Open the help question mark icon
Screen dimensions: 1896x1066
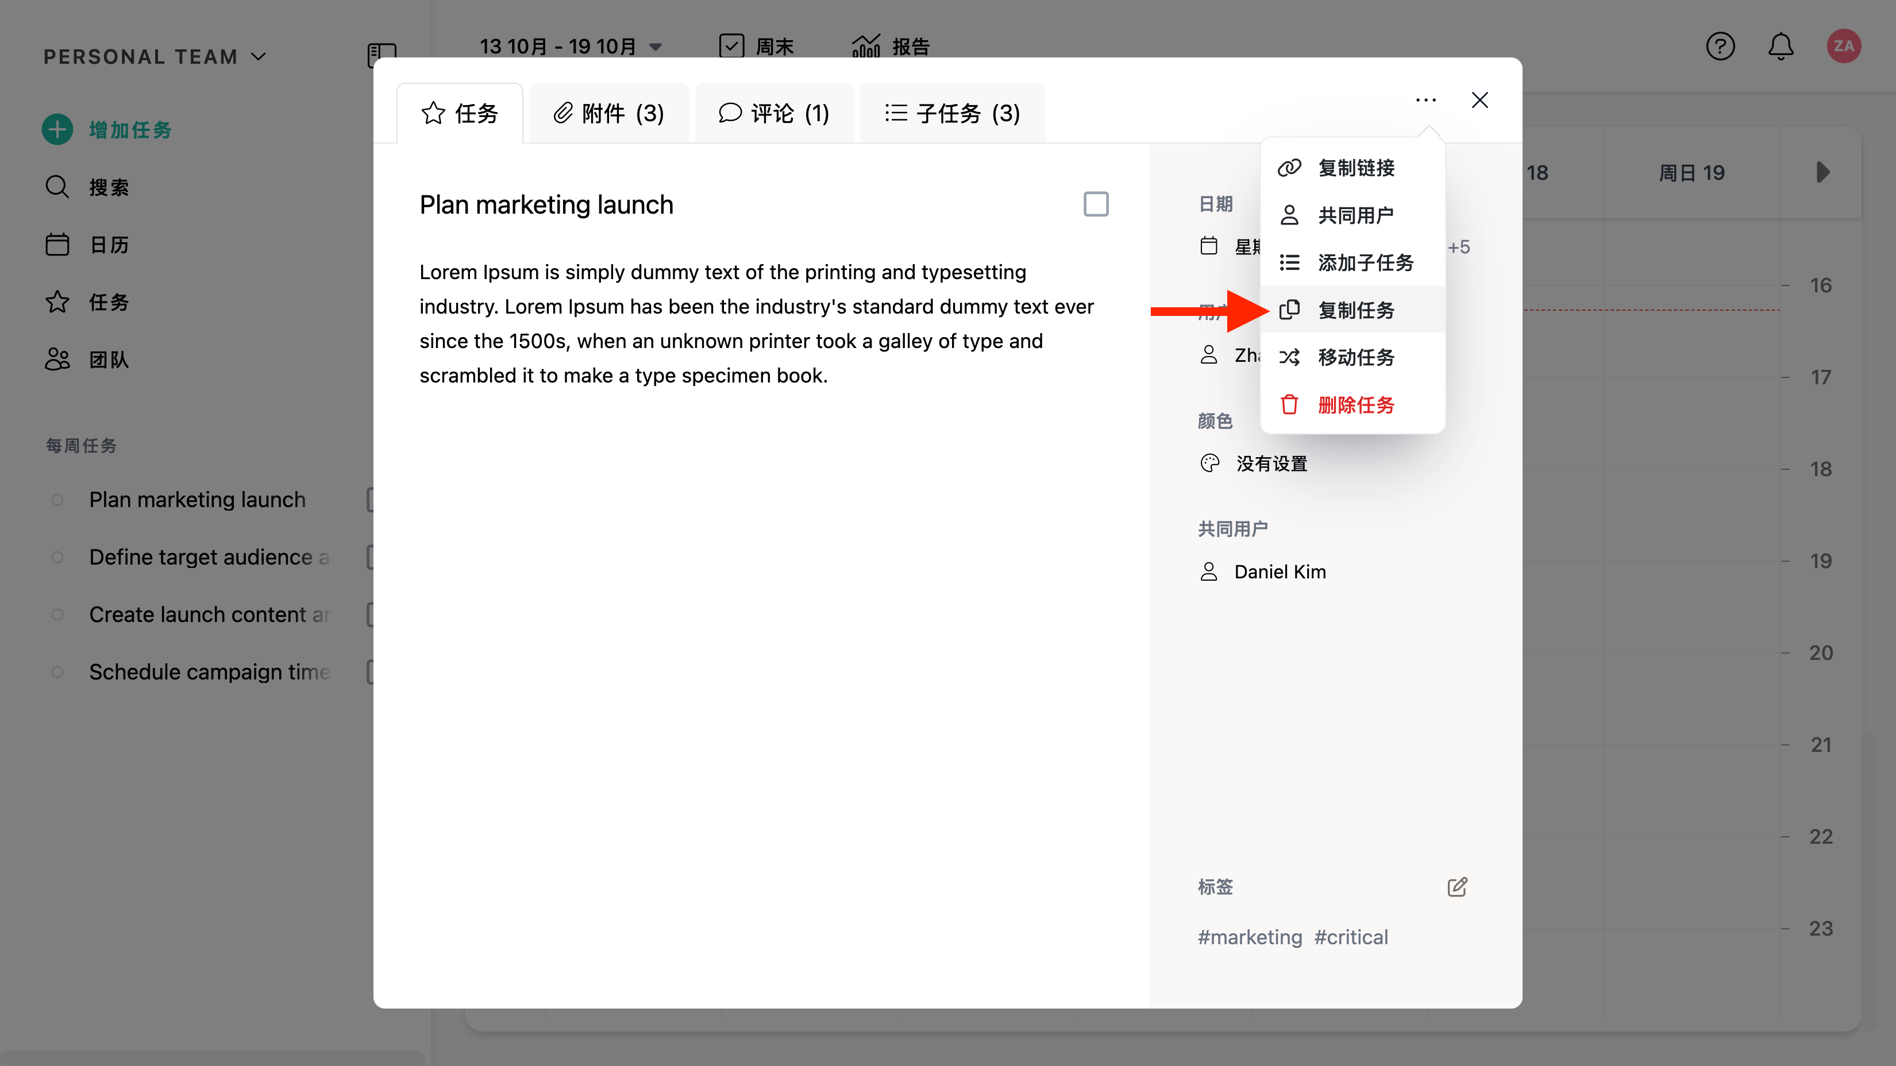(x=1720, y=47)
